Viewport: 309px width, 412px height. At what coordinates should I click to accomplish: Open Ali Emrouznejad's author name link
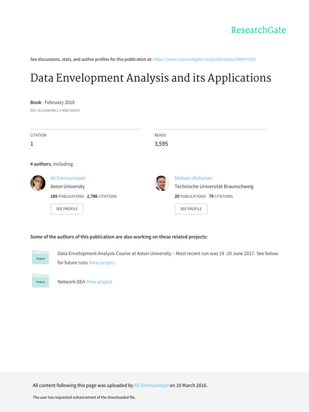point(68,178)
